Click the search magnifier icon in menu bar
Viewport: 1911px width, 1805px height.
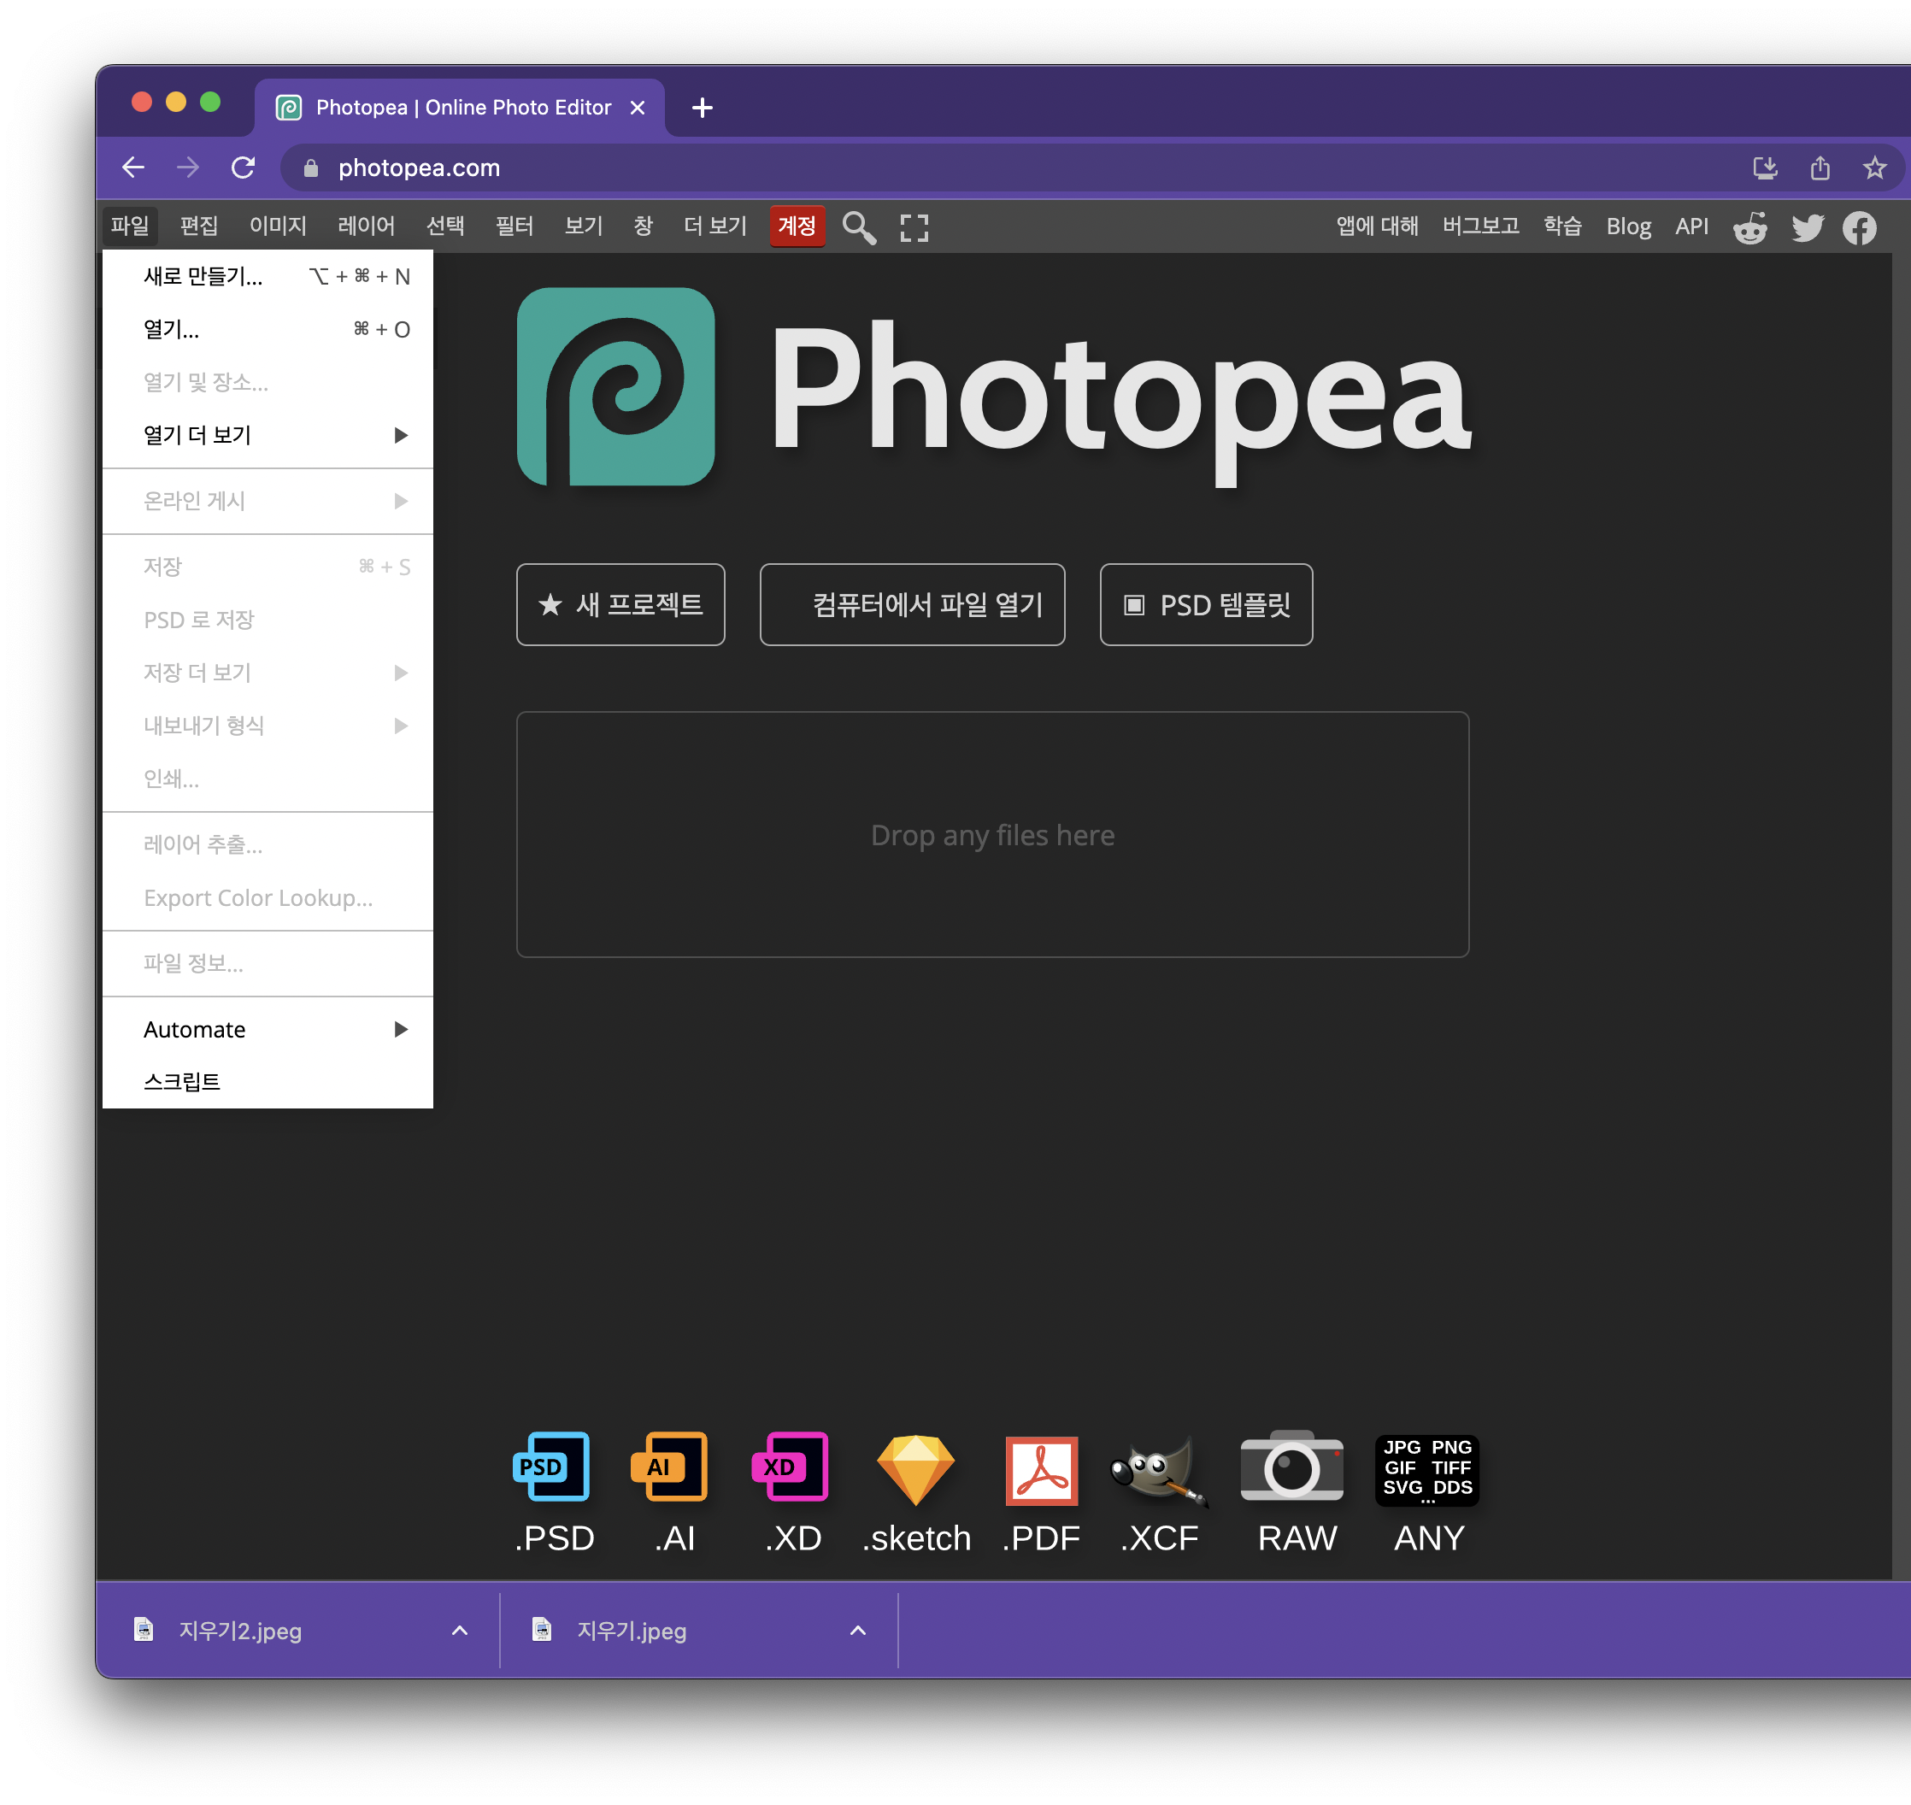[858, 227]
